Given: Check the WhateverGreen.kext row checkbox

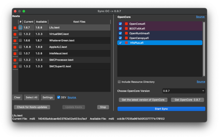Looking at the screenshot, I should 20,40.
